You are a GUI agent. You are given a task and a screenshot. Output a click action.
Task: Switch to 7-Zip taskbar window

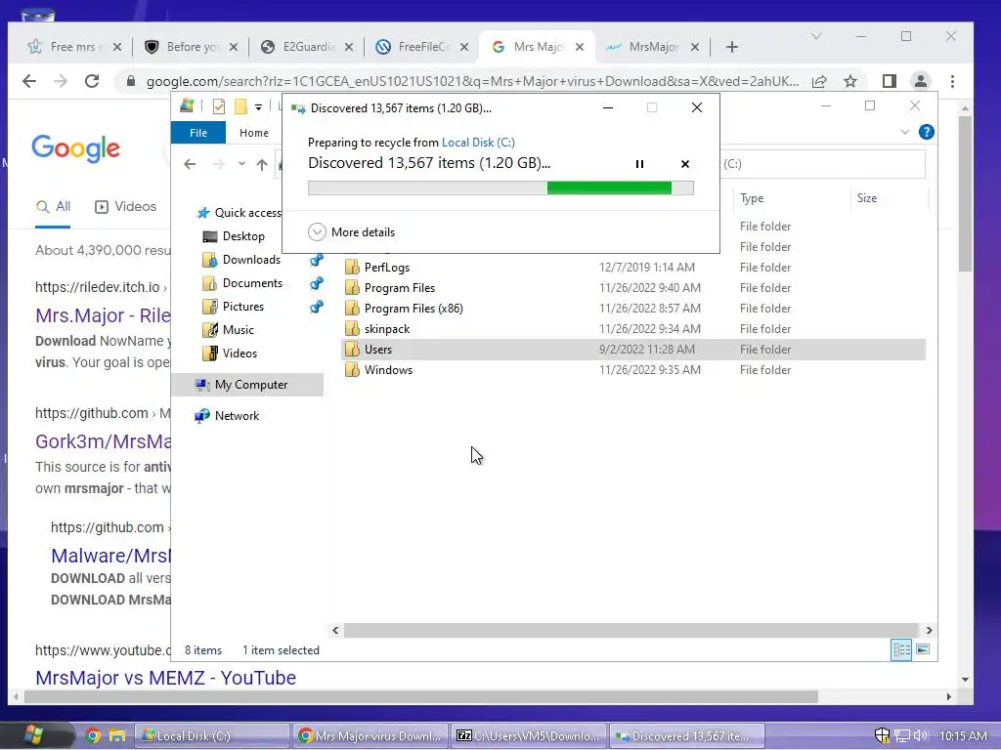529,736
